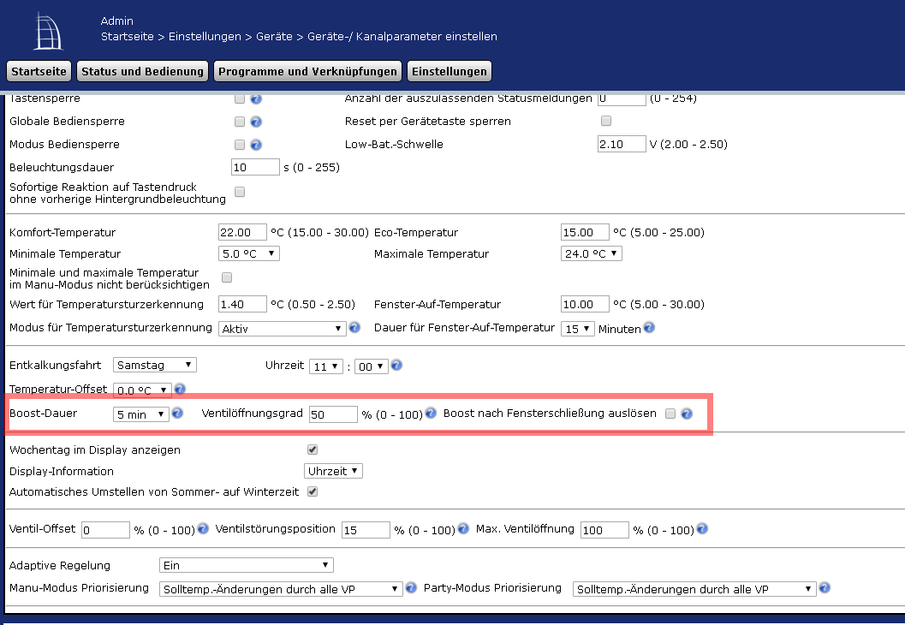Show help for Modus für Temperatursturzerkennung
905x625 pixels.
[354, 327]
